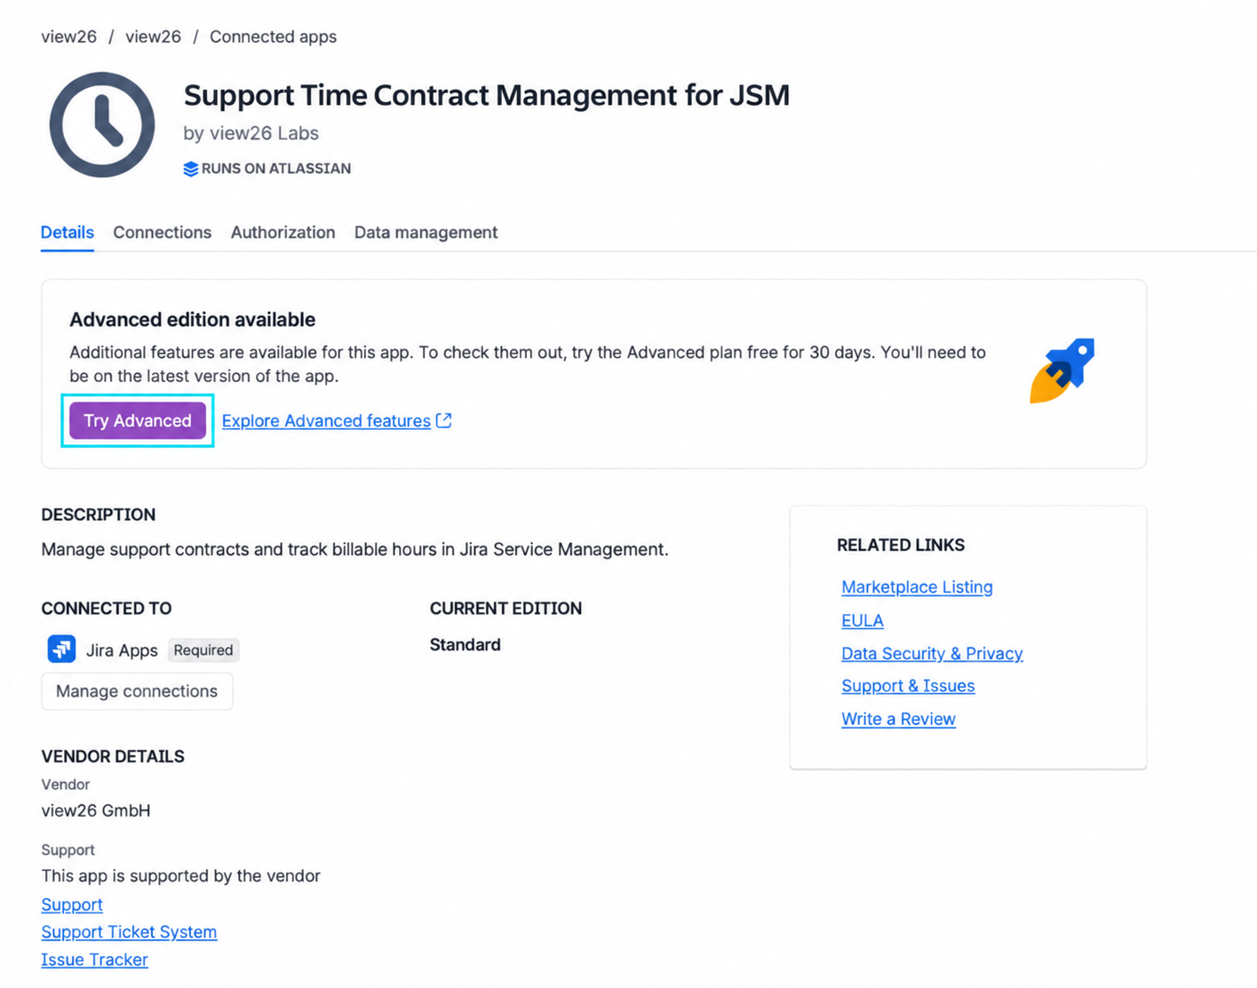This screenshot has width=1257, height=988.
Task: Click the app title Support Time Contract Management
Action: pos(487,95)
